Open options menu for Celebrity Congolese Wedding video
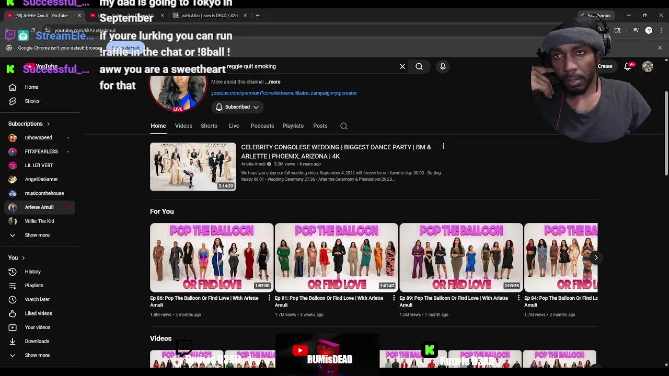The height and width of the screenshot is (376, 669). tap(443, 147)
